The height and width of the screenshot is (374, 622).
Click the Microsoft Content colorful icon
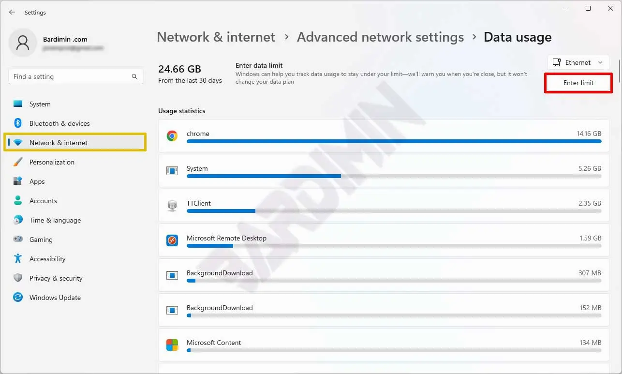(172, 344)
